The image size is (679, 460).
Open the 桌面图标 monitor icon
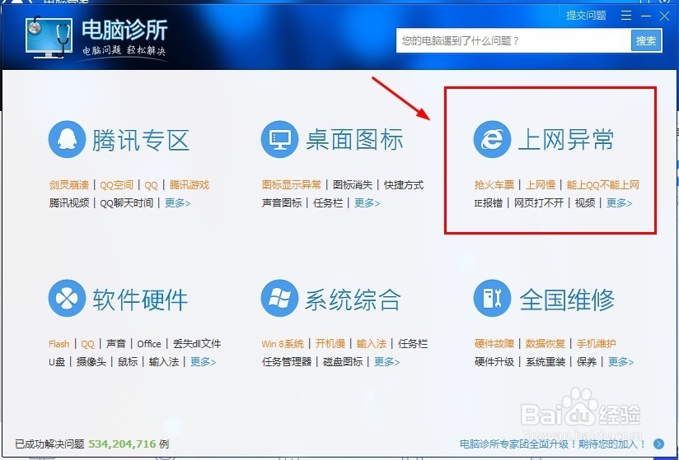[279, 139]
